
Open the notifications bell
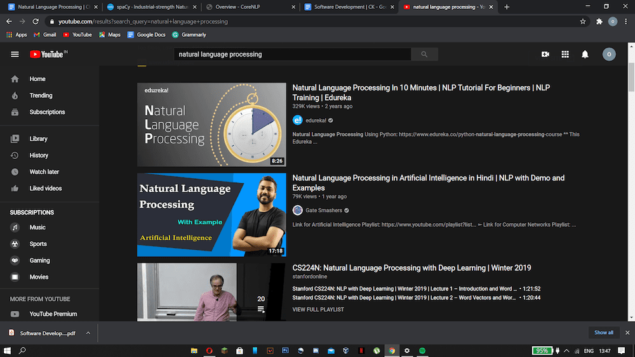click(x=585, y=54)
